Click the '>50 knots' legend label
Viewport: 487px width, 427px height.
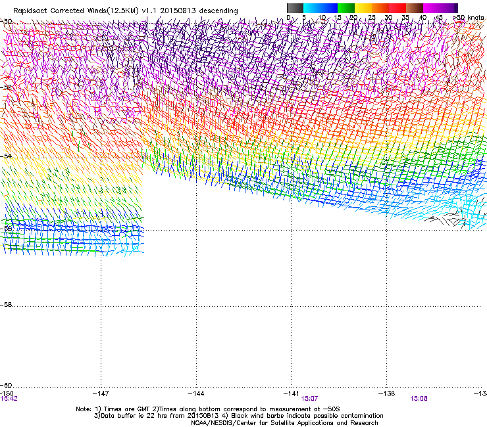tap(468, 18)
